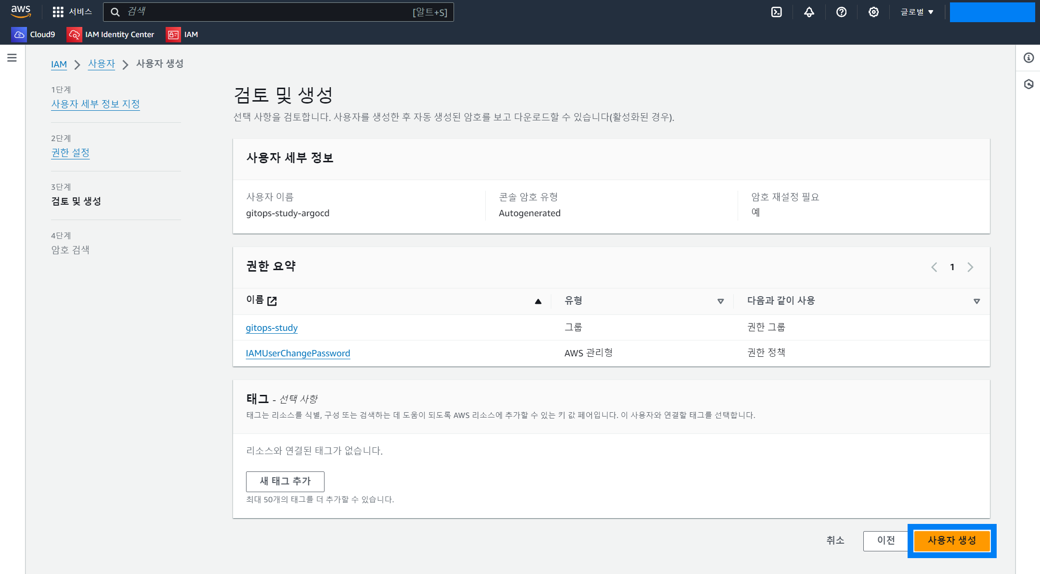
Task: Open the services grid menu icon
Action: [58, 12]
